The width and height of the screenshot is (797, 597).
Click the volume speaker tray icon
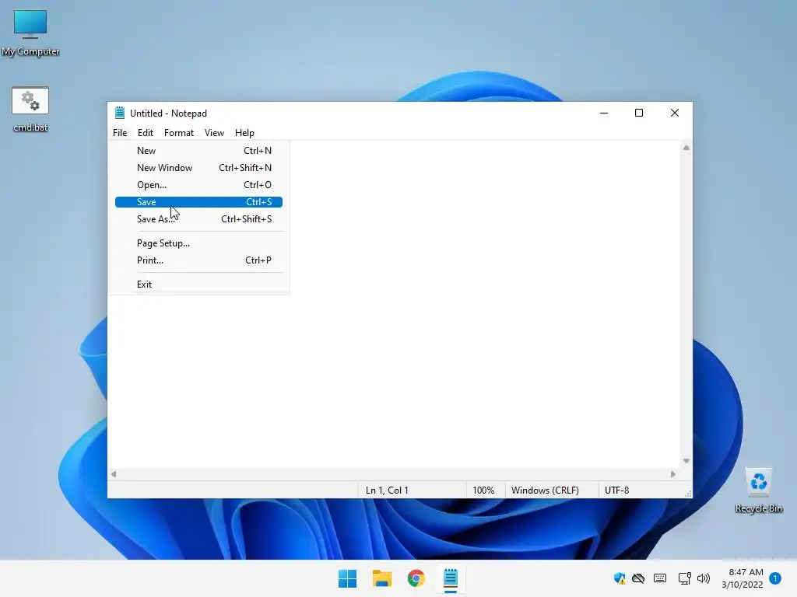[704, 578]
